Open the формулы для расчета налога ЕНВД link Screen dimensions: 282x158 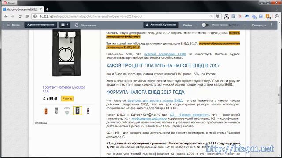click(x=155, y=101)
